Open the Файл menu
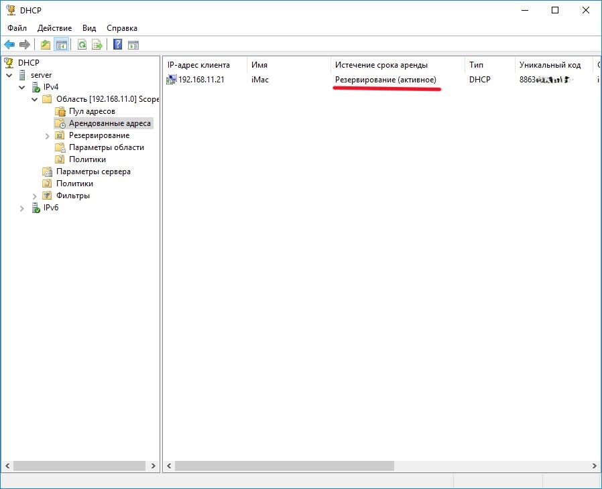602x489 pixels. tap(17, 28)
